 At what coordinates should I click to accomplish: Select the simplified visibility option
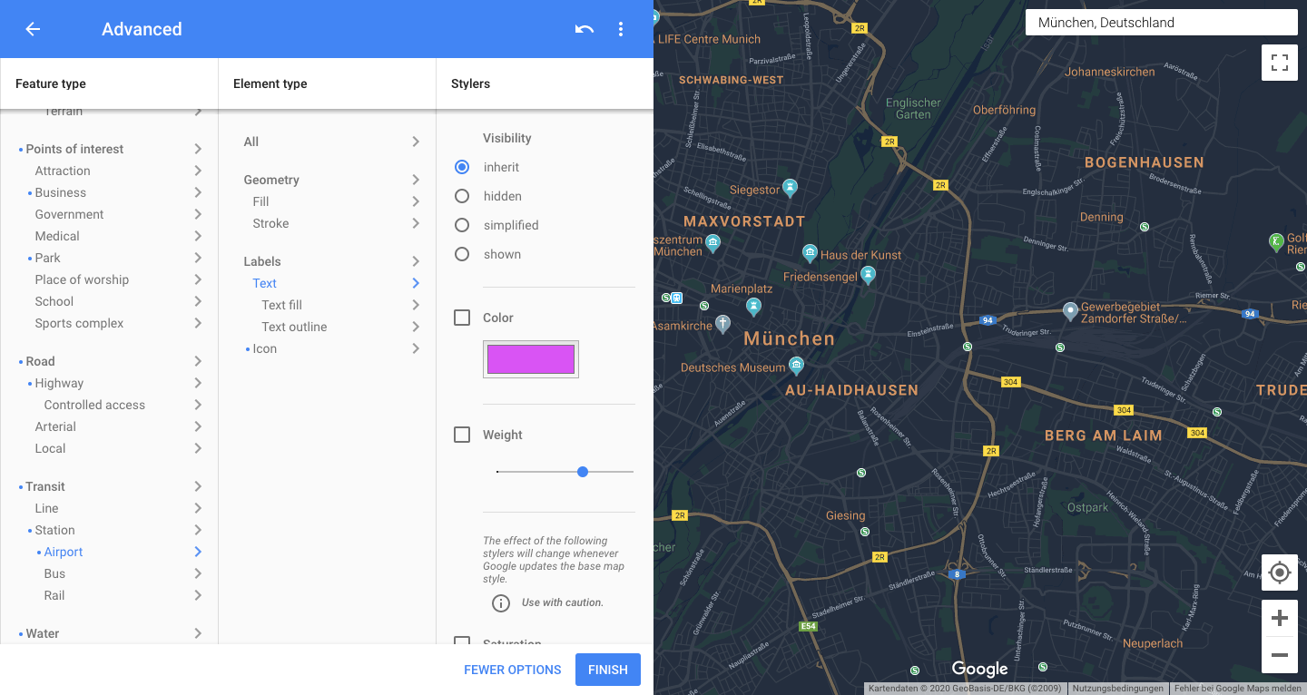point(462,225)
